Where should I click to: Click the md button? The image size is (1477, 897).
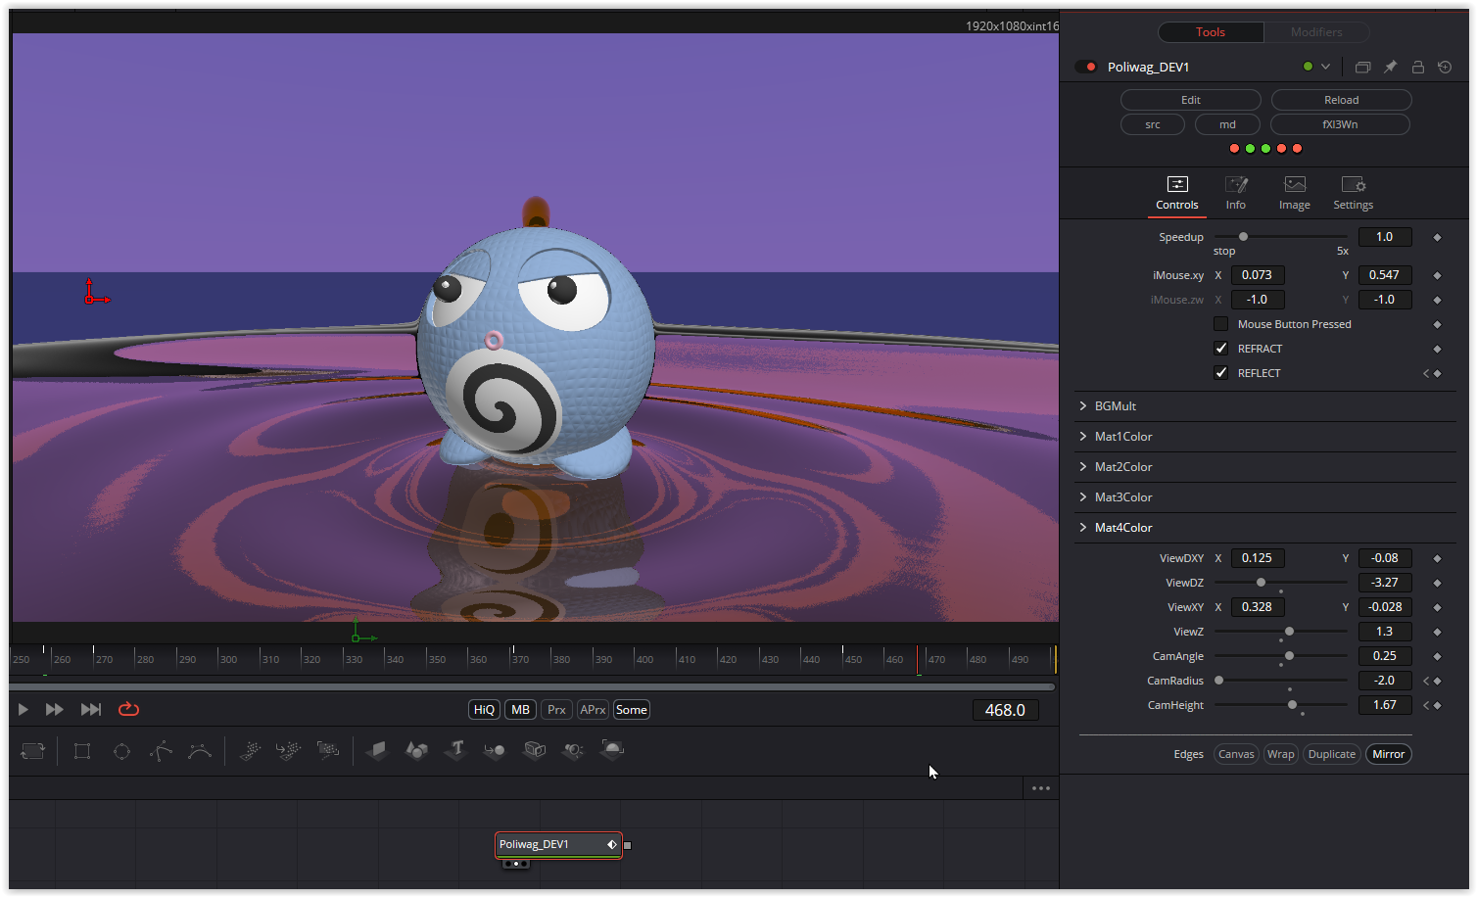1227,124
